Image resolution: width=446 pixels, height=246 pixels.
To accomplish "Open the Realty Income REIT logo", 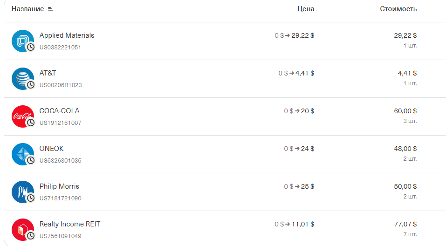I will coord(23,230).
